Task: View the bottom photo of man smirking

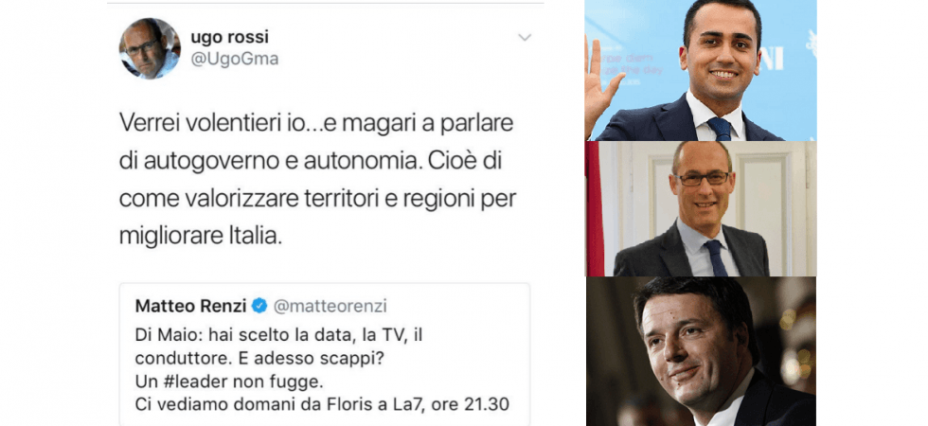Action: tap(700, 351)
